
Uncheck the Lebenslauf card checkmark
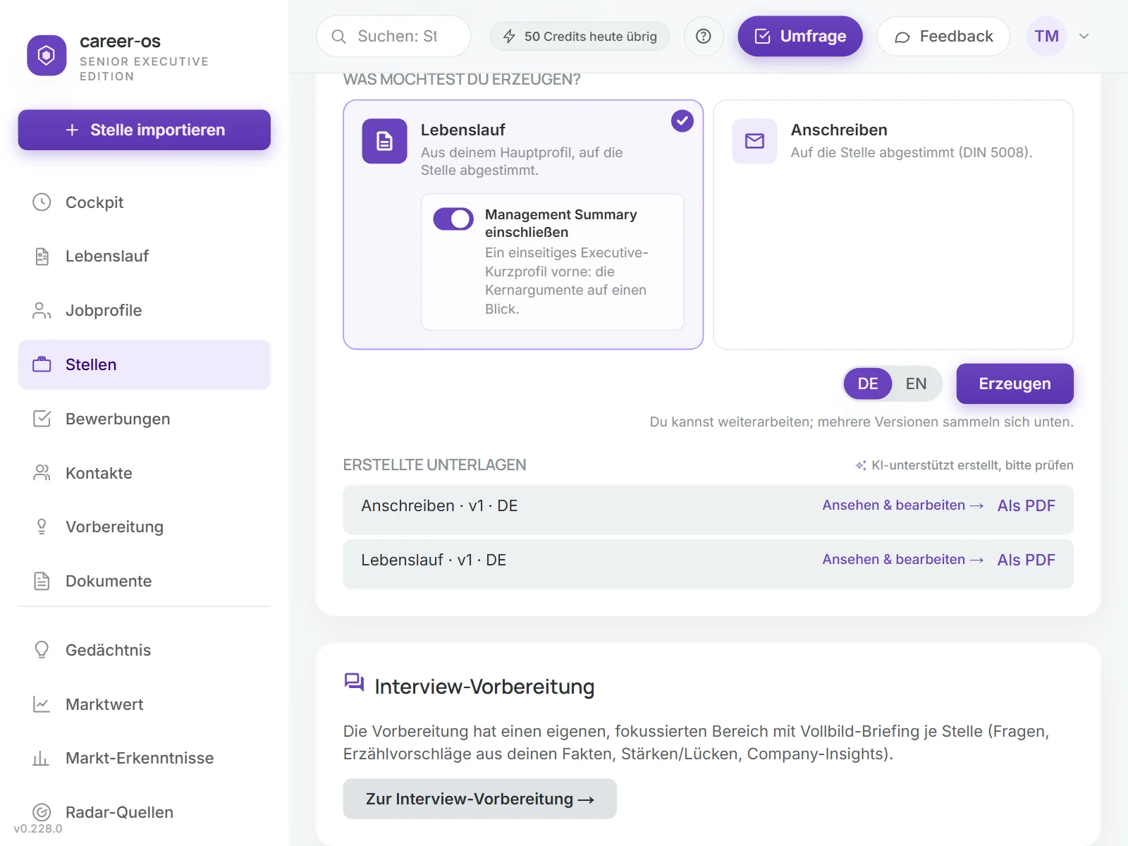(x=682, y=121)
